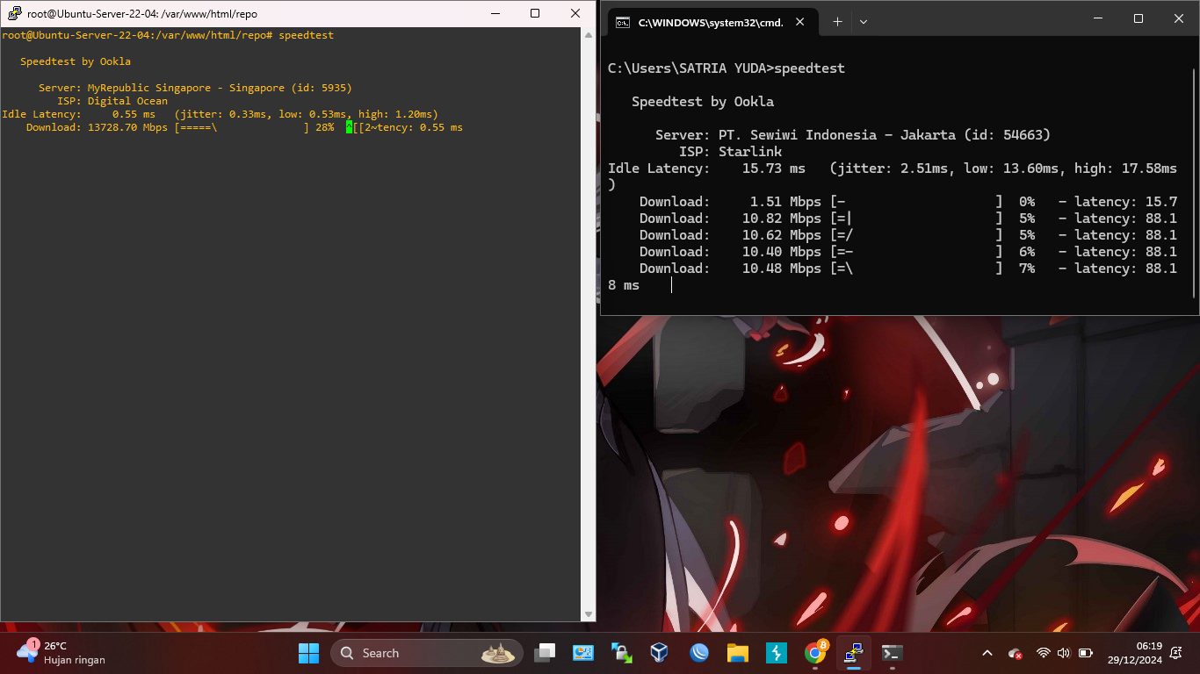Screen dimensions: 1200x674
Task: Open VirtualBox from the taskbar
Action: point(661,653)
